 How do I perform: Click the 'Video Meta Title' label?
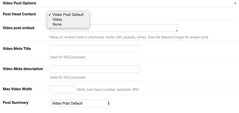point(17,48)
